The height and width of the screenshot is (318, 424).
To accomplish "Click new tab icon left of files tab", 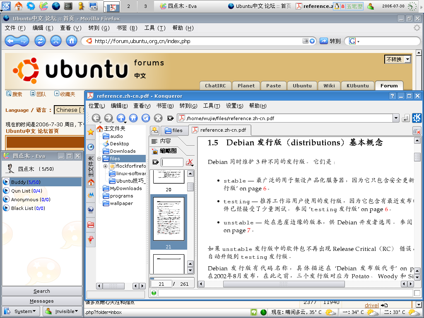I will (155, 130).
